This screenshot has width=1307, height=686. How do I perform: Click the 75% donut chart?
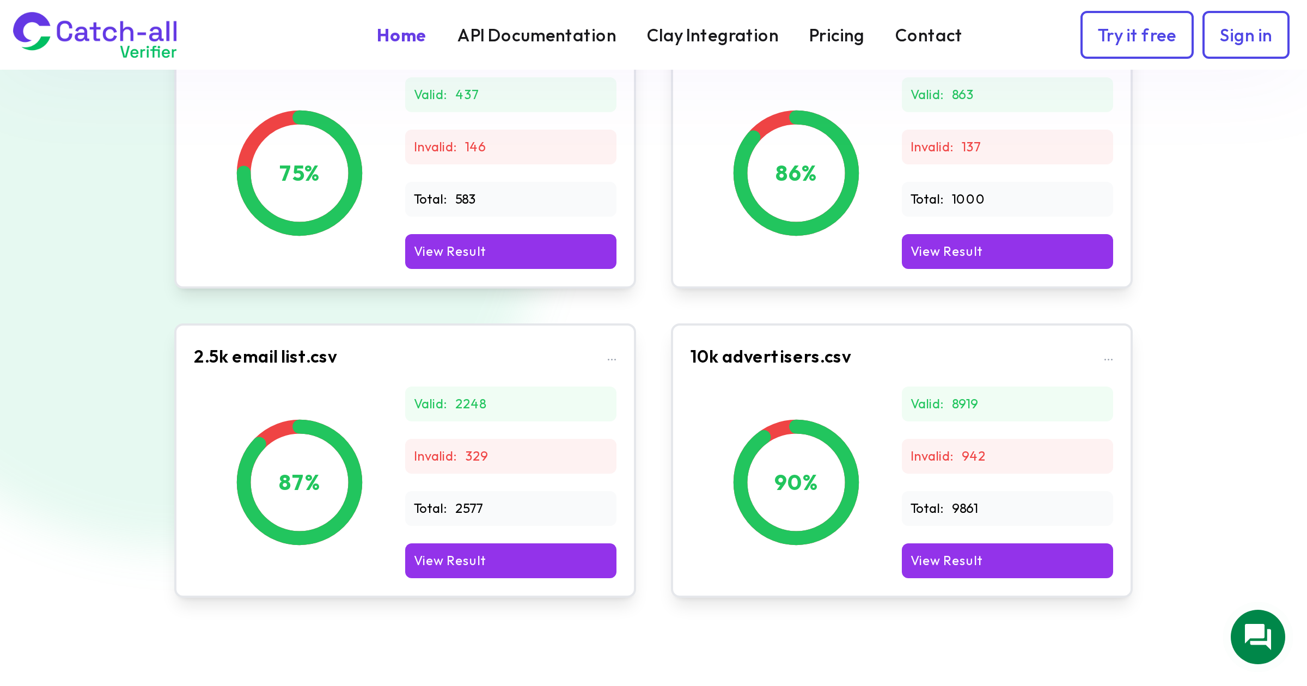point(299,173)
